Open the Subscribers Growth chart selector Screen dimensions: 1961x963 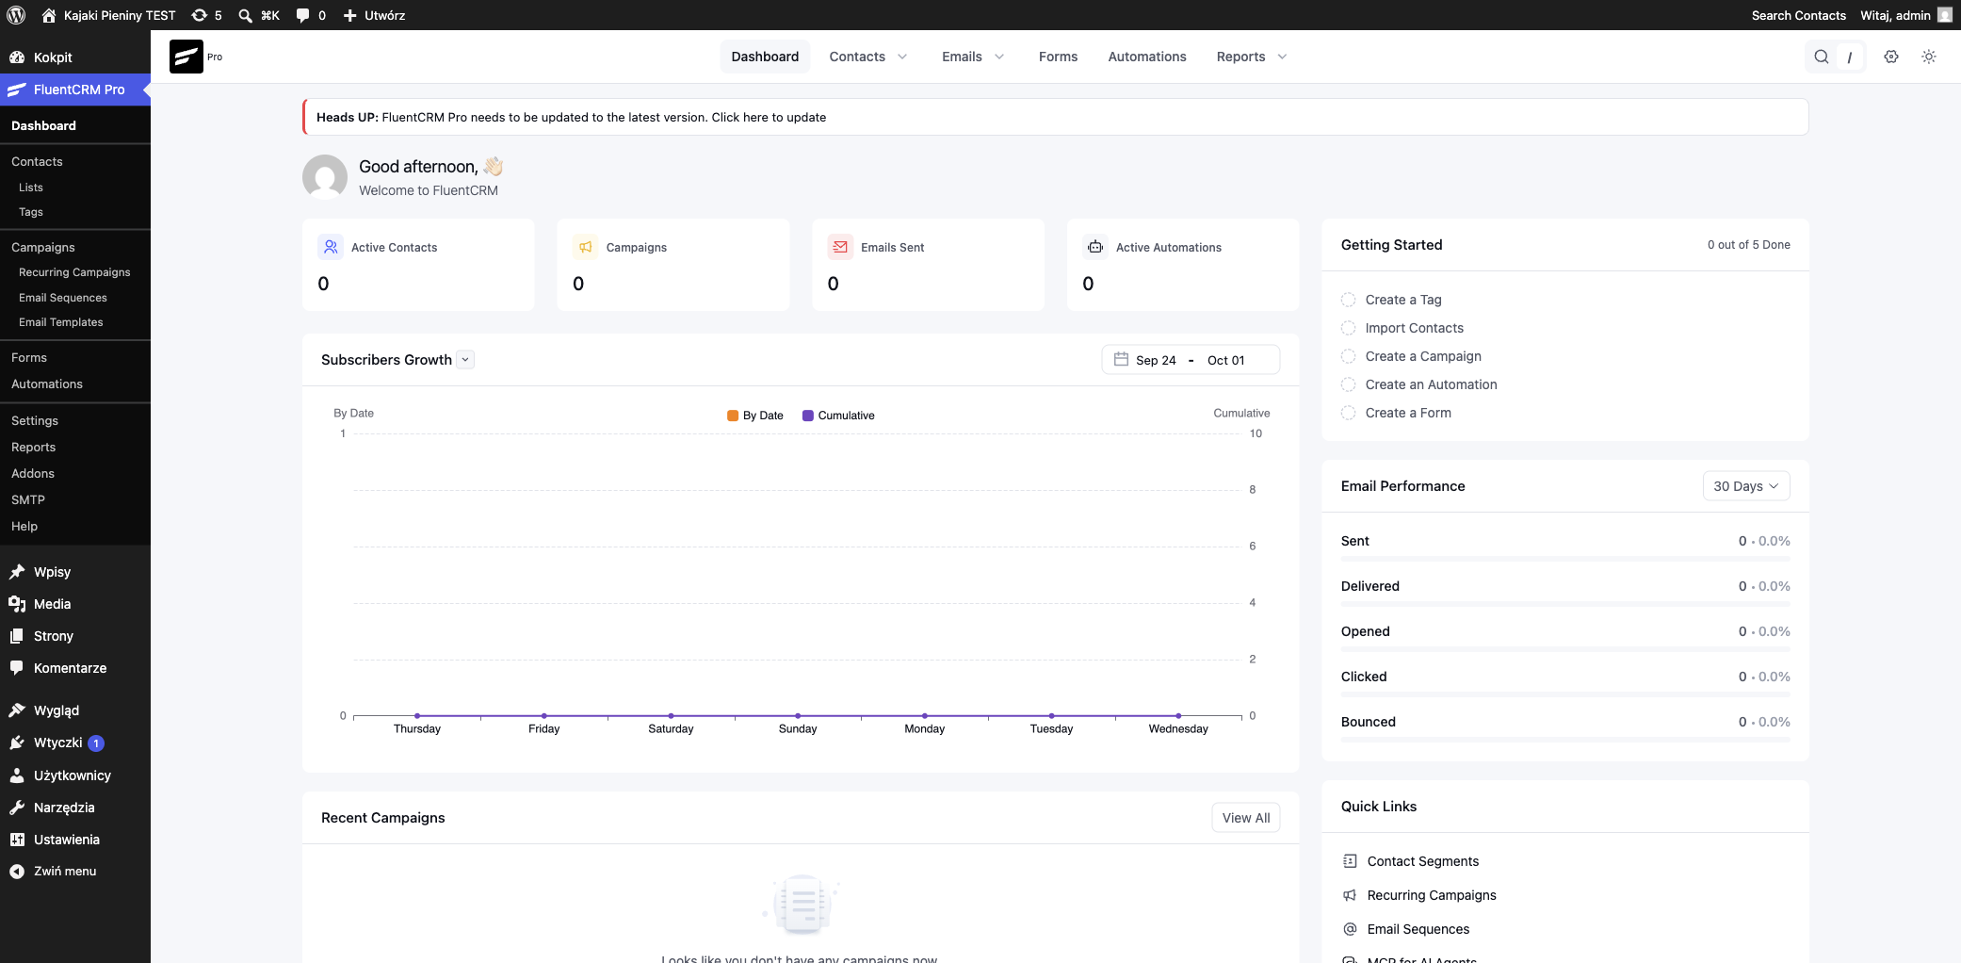(x=465, y=359)
